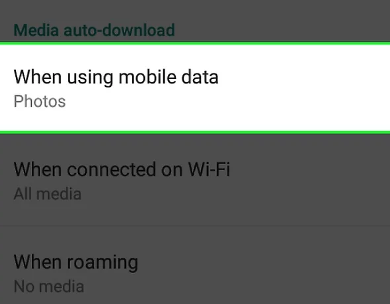Click the 'When roaming' title text
This screenshot has width=390, height=304.
point(76,263)
